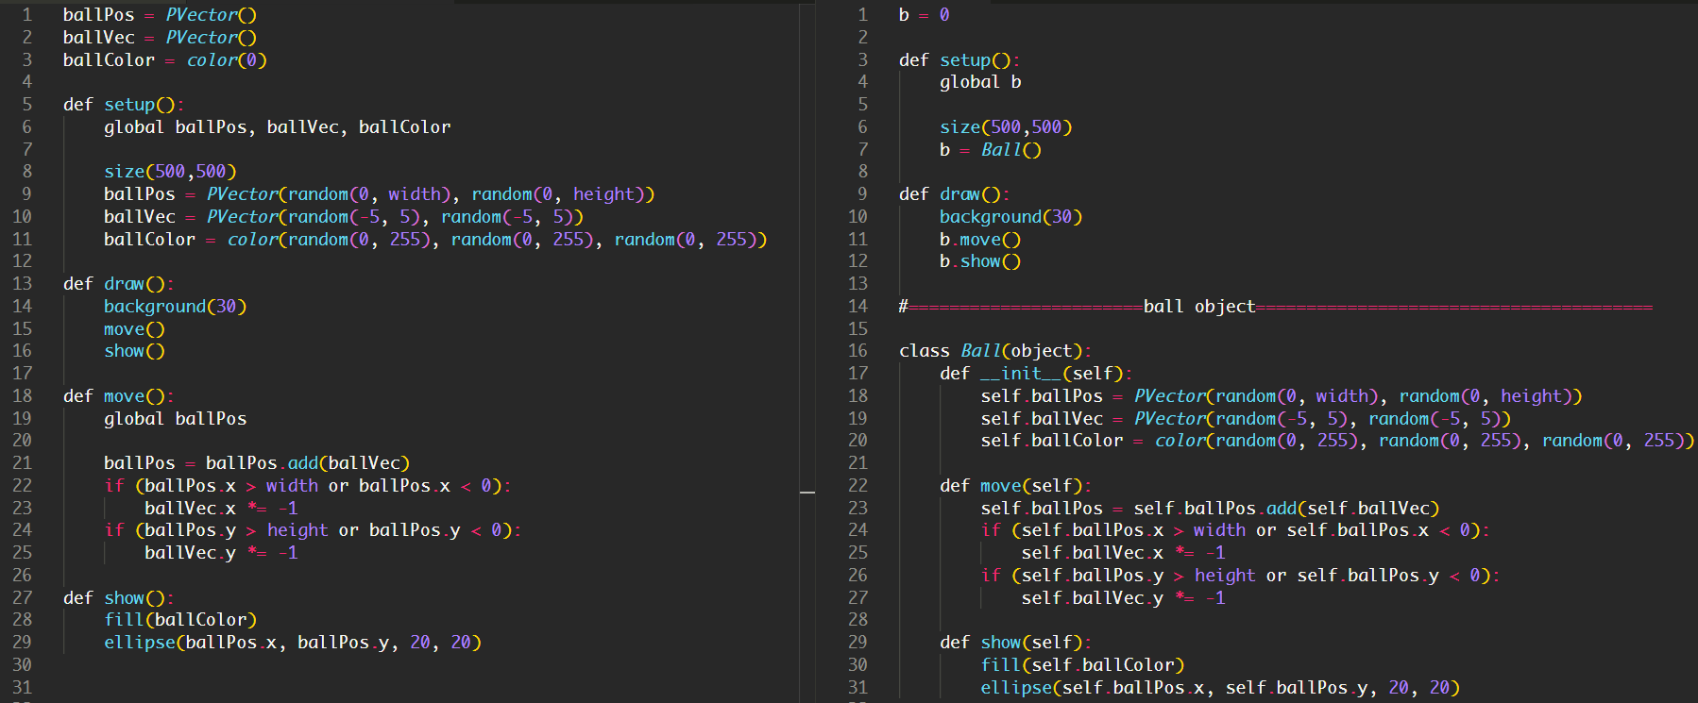The width and height of the screenshot is (1698, 703).
Task: Click 'background(30)' in the right pane
Action: tap(1010, 217)
